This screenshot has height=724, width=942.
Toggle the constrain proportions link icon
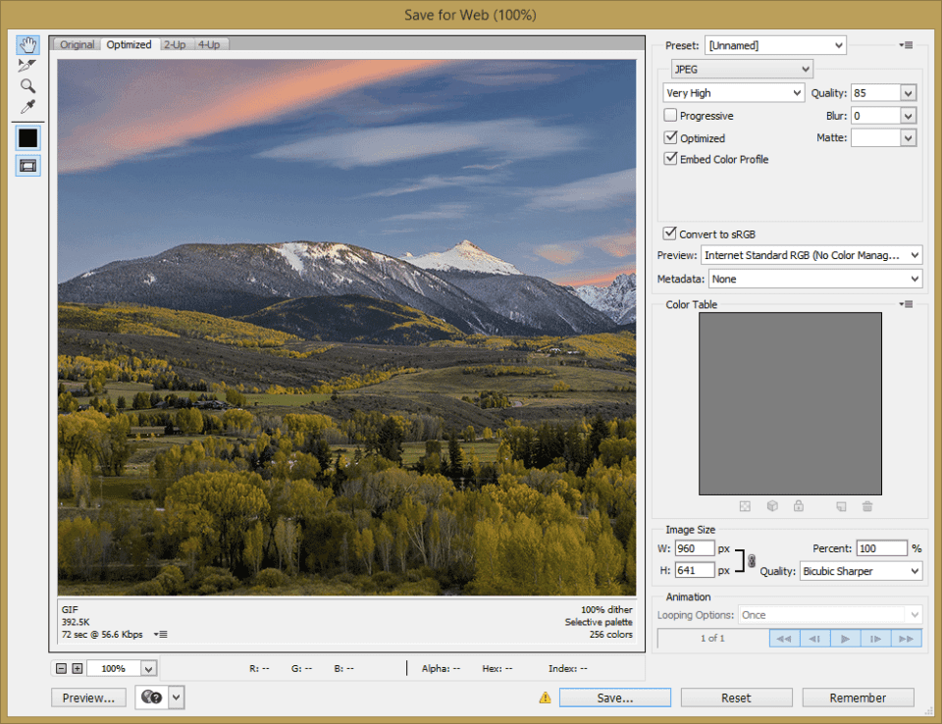(x=752, y=561)
